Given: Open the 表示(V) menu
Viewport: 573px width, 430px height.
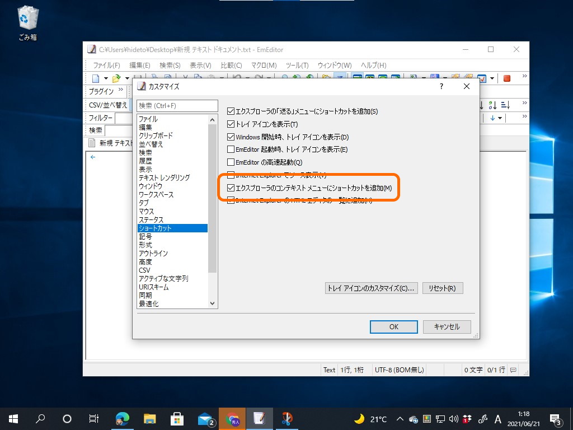Looking at the screenshot, I should point(200,66).
